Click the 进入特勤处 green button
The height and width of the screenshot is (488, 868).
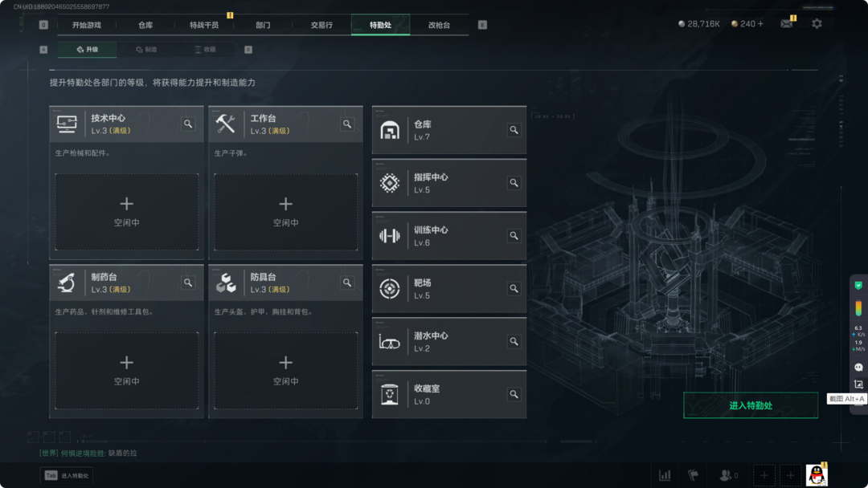pos(751,405)
